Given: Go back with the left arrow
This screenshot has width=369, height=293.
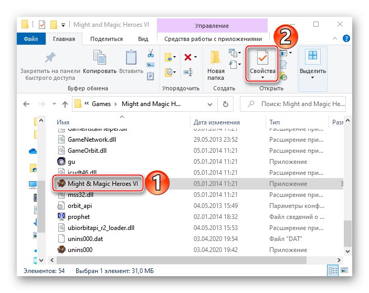Looking at the screenshot, I should coord(26,104).
